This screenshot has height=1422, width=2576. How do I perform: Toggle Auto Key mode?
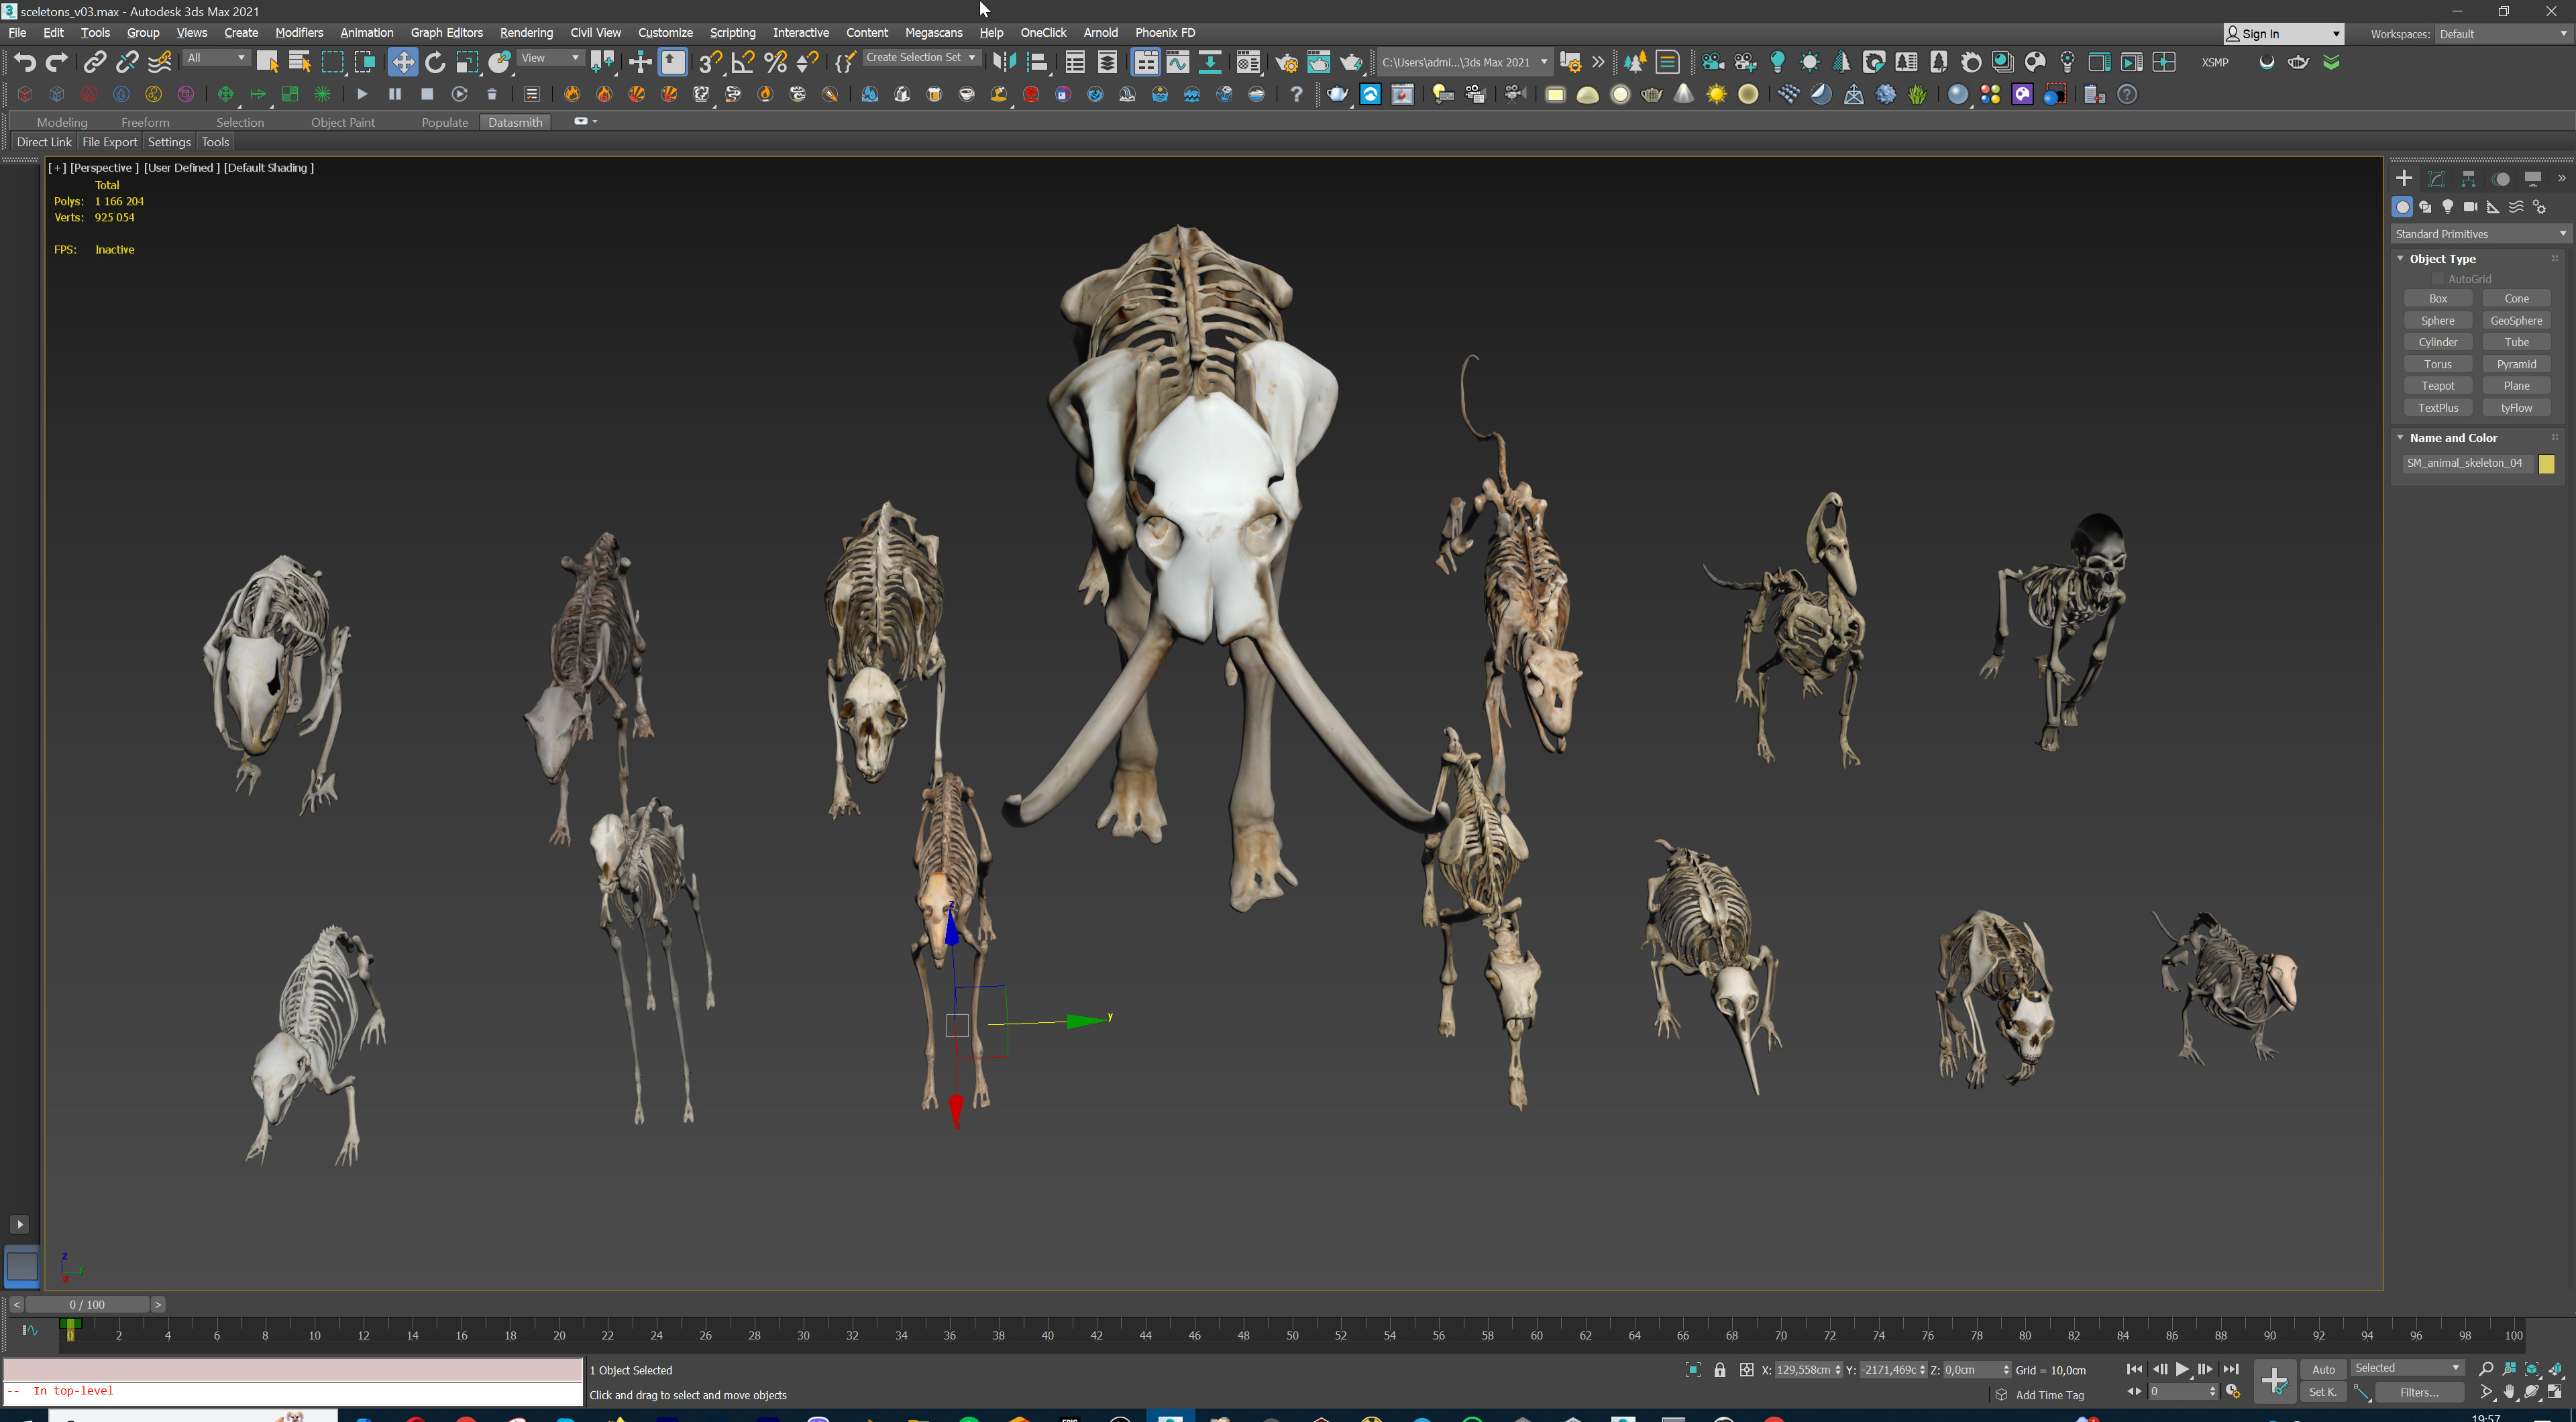point(2323,1369)
